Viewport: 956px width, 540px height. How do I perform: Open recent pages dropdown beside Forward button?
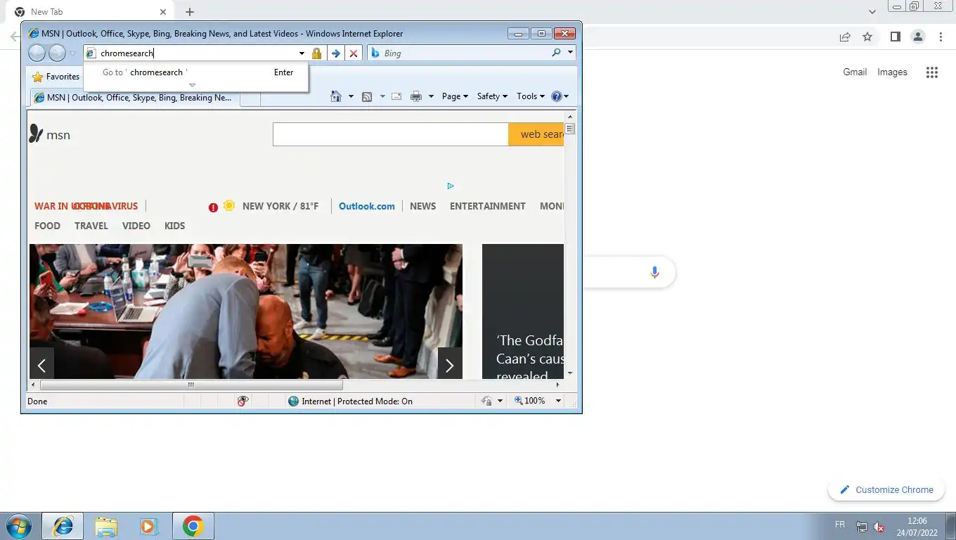[x=72, y=53]
